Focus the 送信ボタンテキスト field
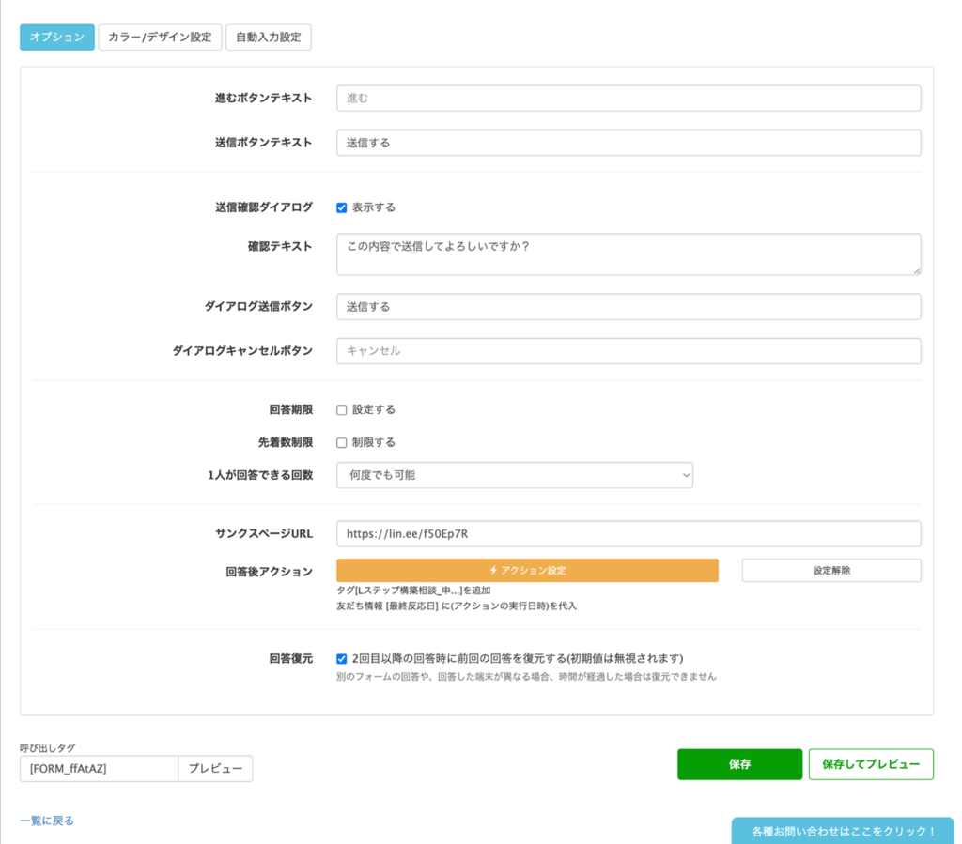The height and width of the screenshot is (844, 962). tap(628, 143)
